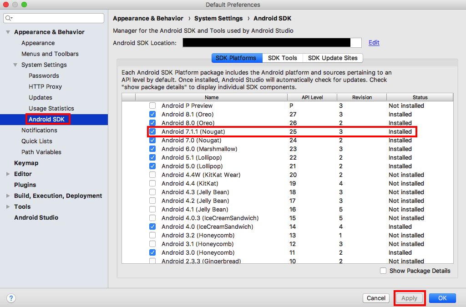Click 'Android P Preview' row name

pos(187,106)
